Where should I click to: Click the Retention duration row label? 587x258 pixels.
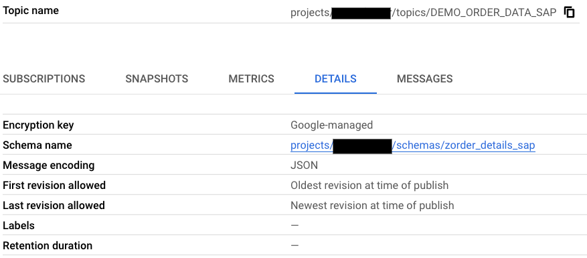tap(48, 246)
